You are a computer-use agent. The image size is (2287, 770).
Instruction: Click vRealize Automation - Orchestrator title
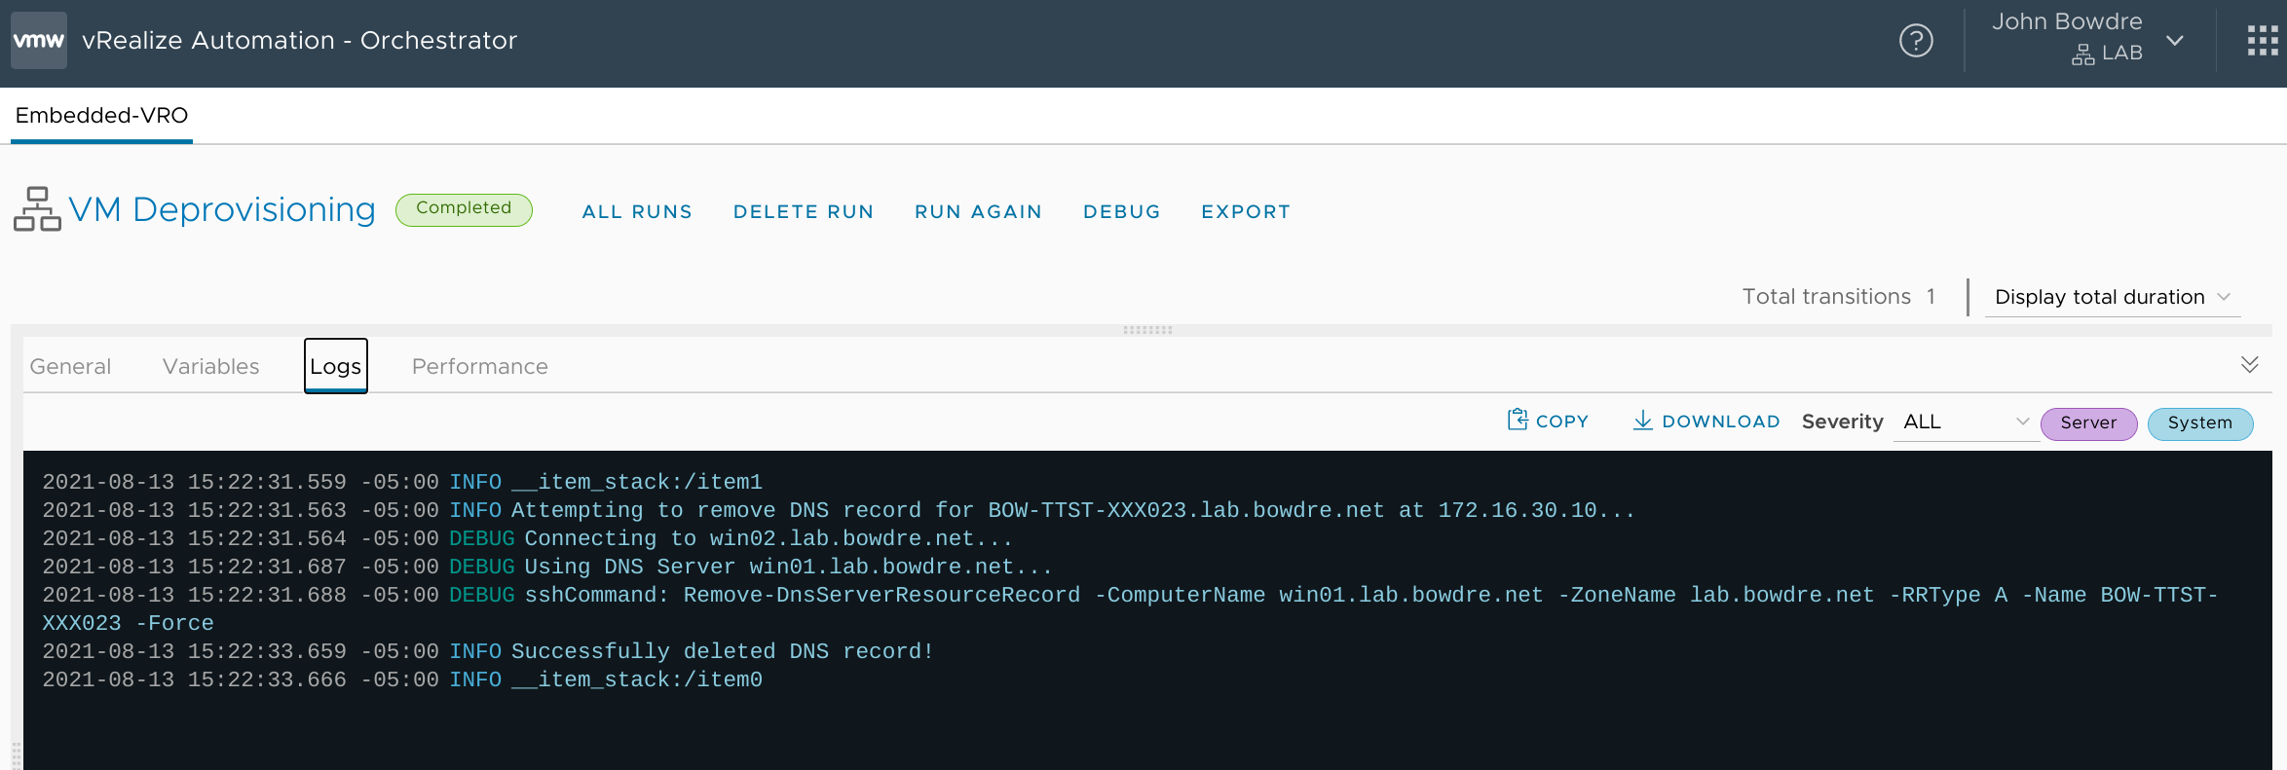point(299,40)
